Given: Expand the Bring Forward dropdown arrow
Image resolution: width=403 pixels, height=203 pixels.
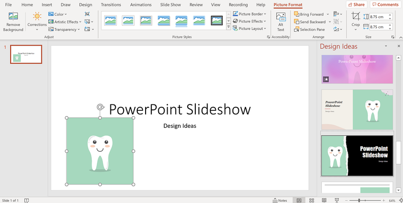Looking at the screenshot, I should point(328,14).
